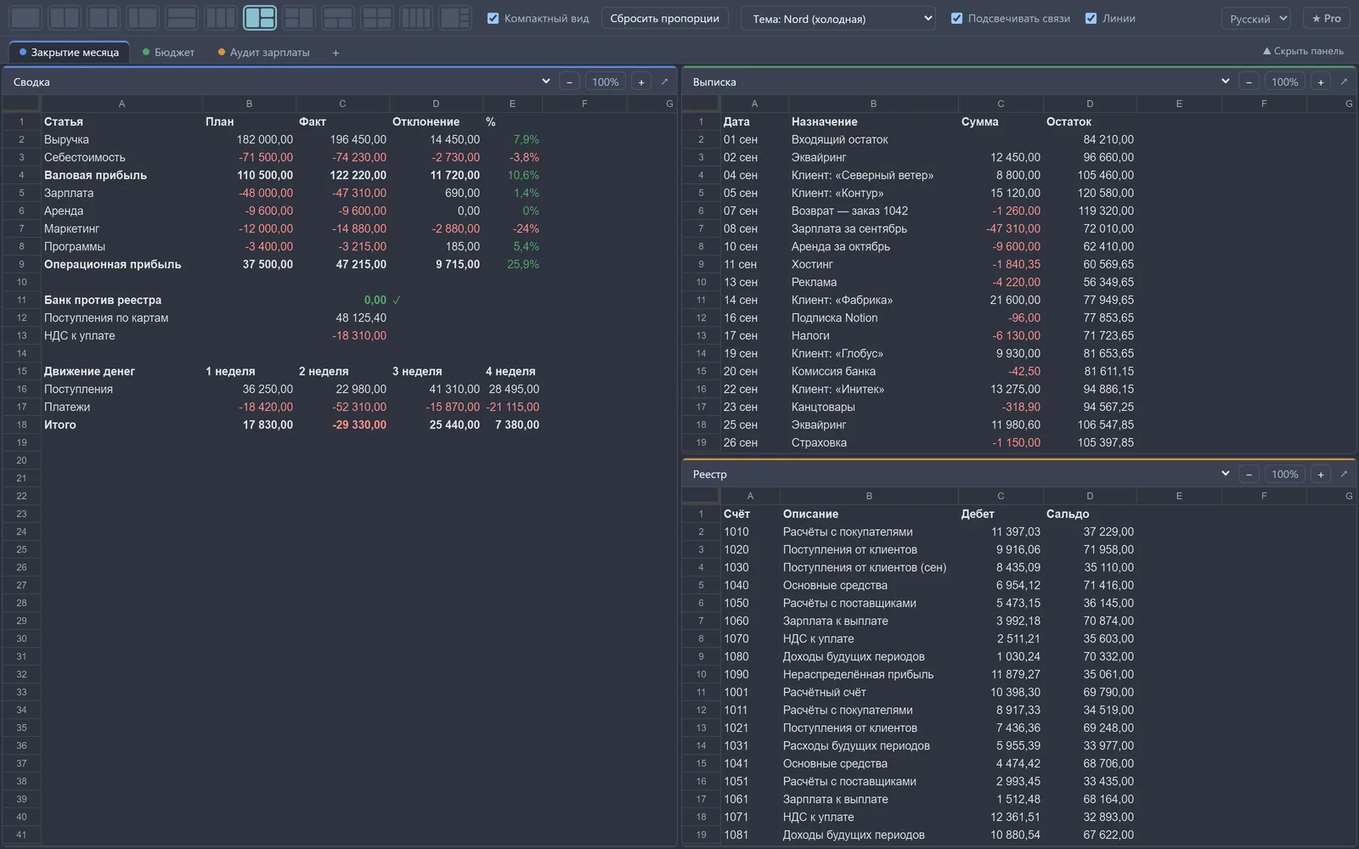Expand the Выписка sheet selector chevron
The image size is (1359, 849).
pyautogui.click(x=1225, y=82)
